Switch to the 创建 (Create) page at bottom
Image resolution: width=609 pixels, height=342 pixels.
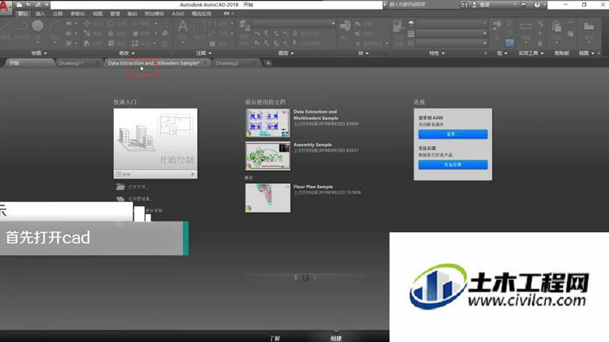[336, 338]
